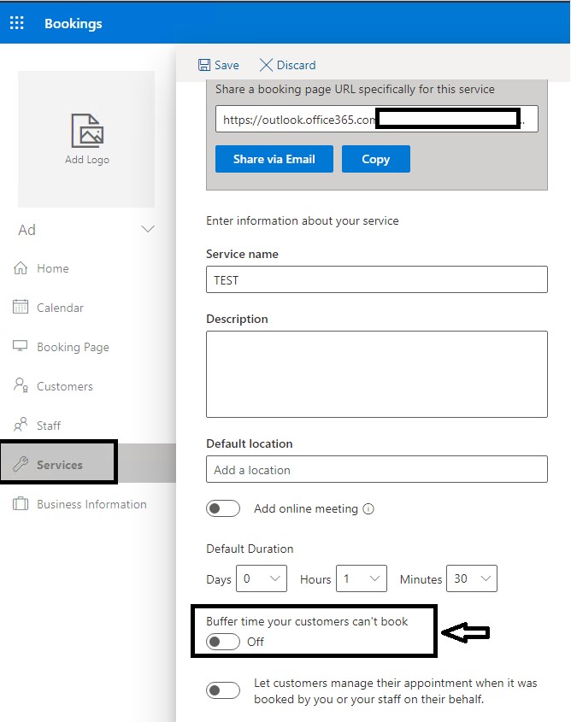This screenshot has height=722, width=571.
Task: Expand the Ad business name chevron
Action: click(x=148, y=229)
